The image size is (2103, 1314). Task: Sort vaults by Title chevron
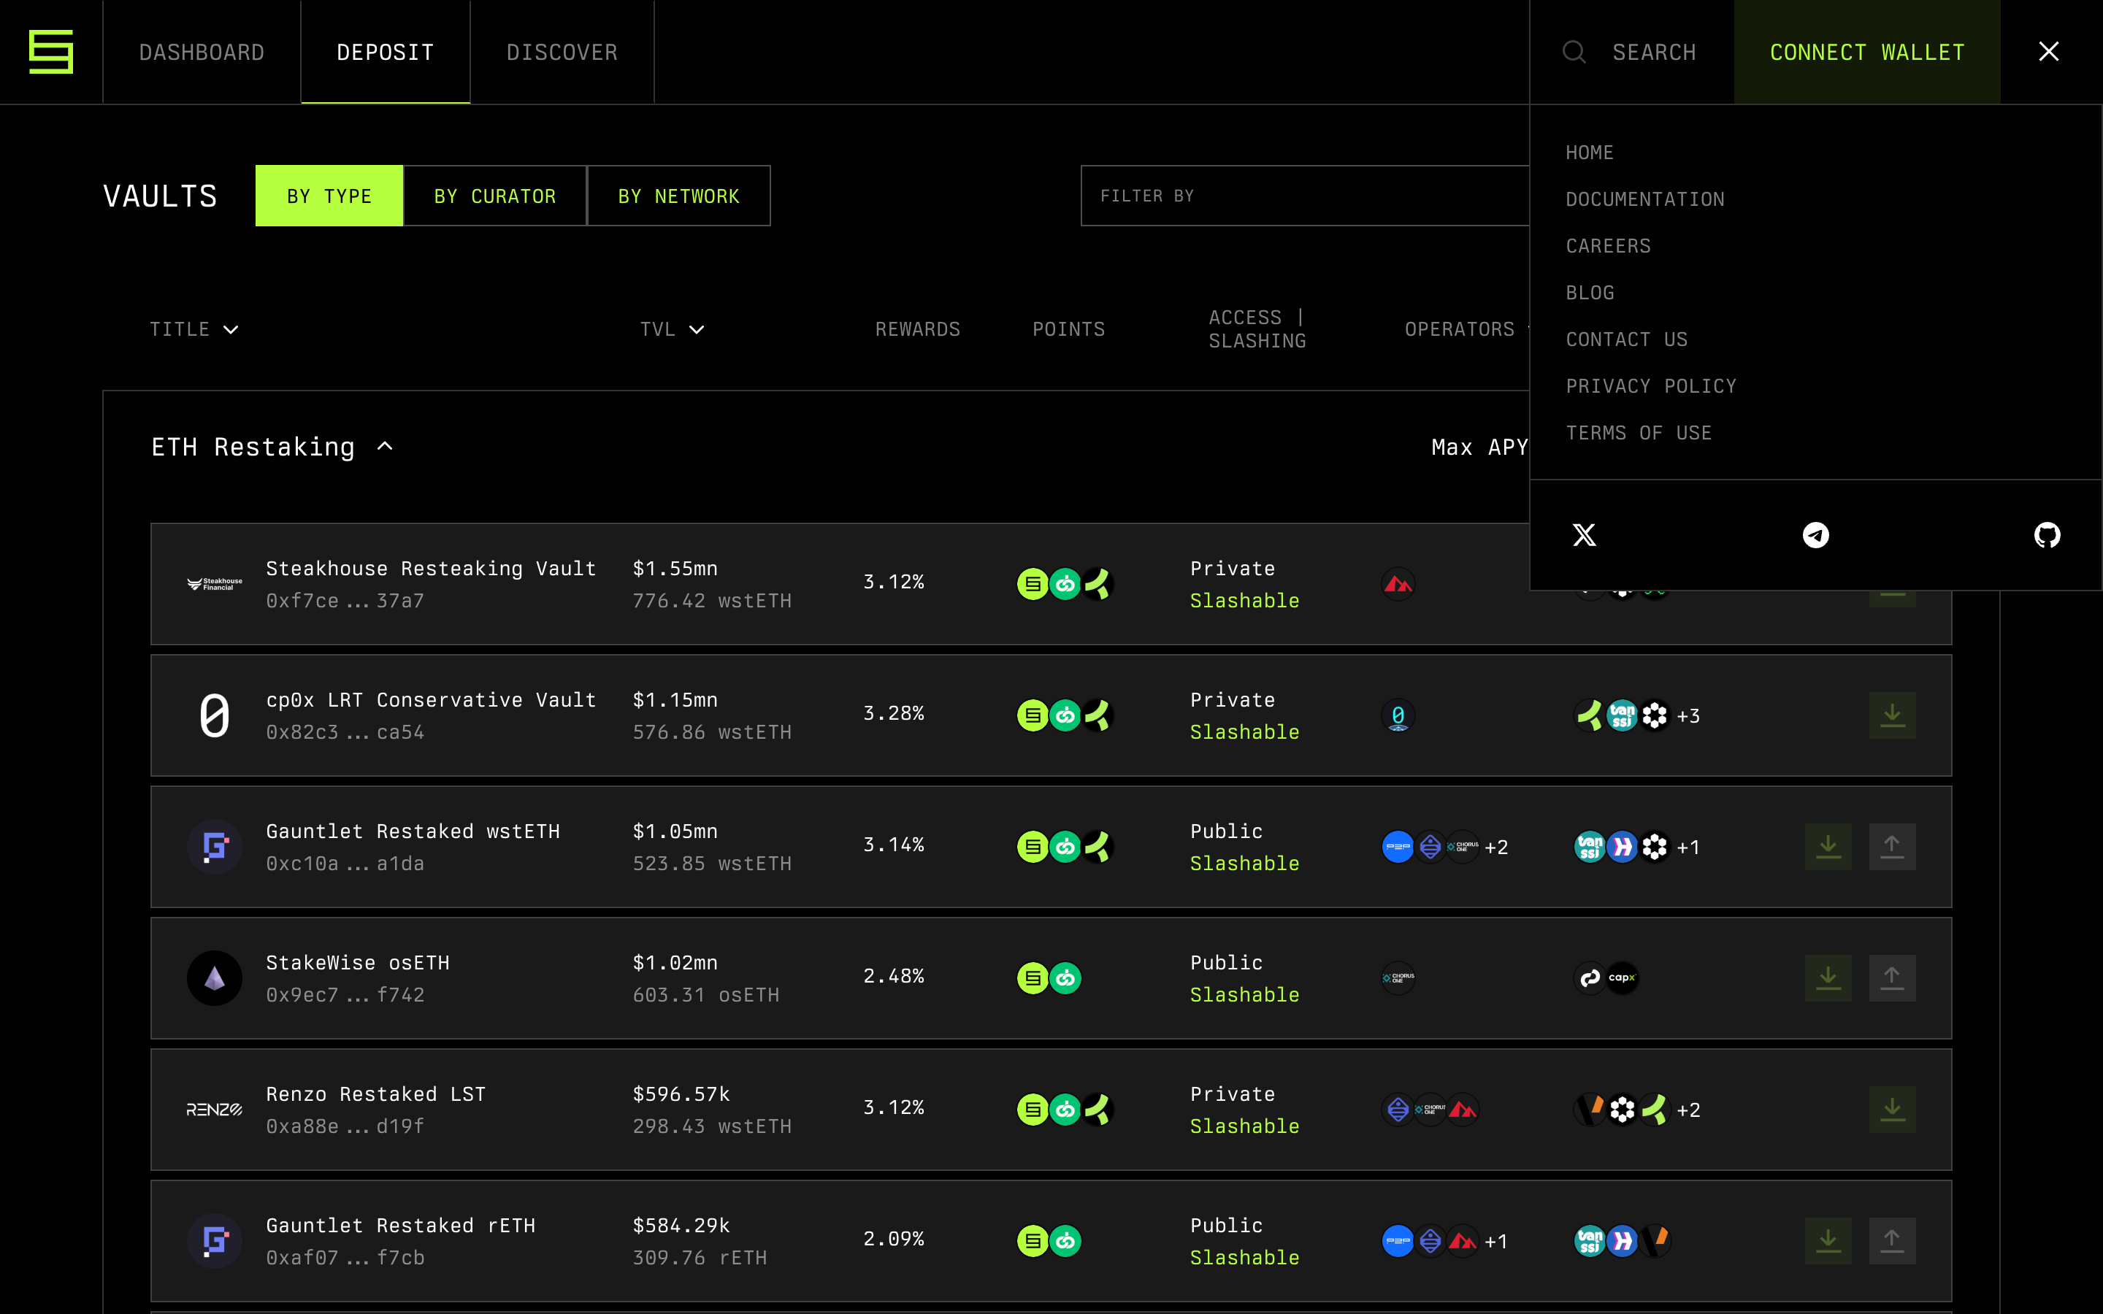click(230, 329)
